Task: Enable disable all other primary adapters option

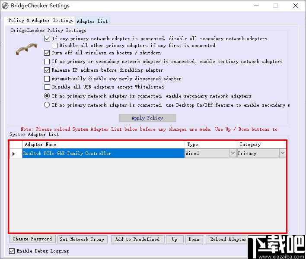Action: tap(54, 46)
